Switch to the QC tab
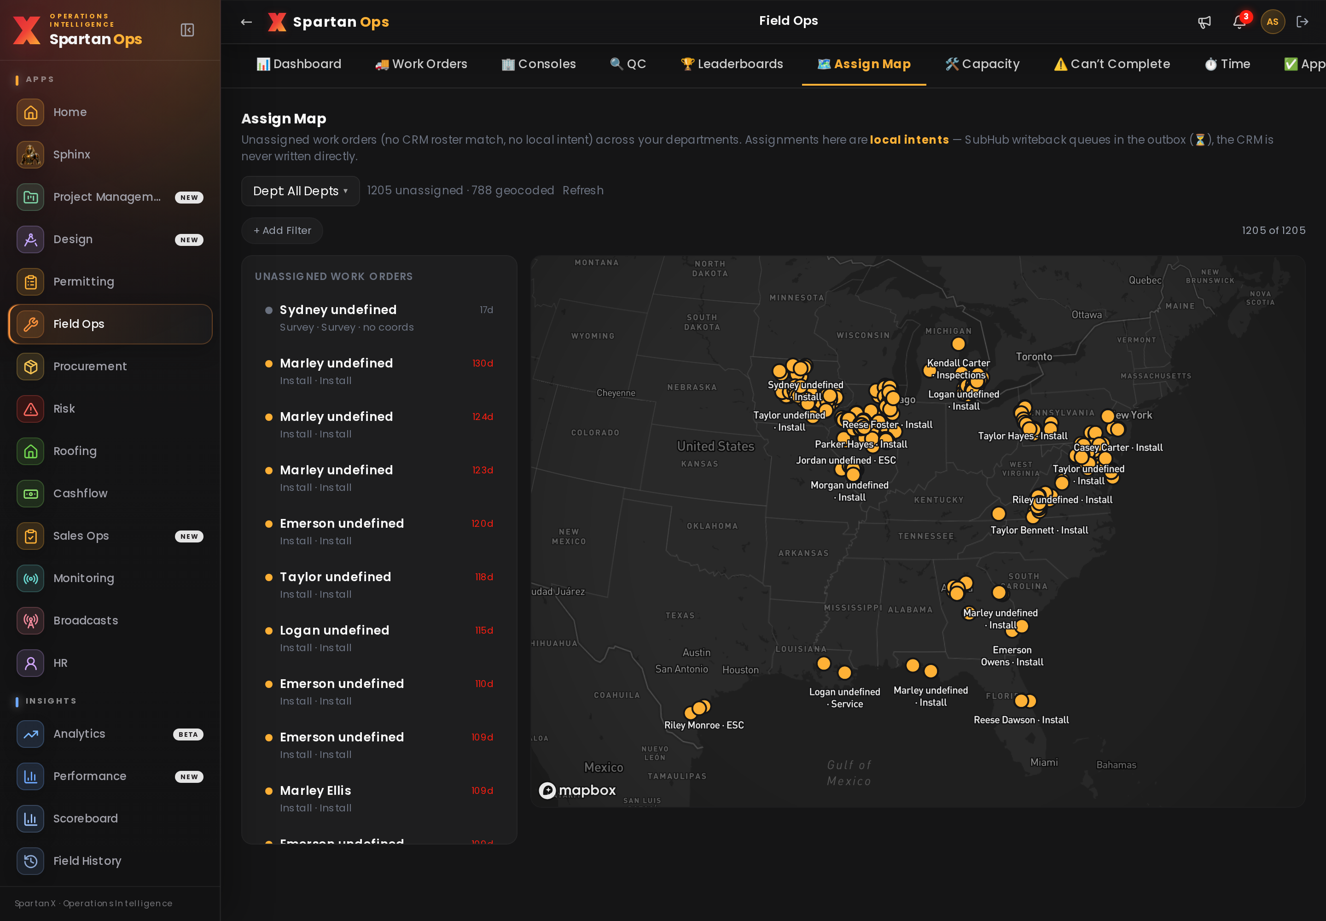 click(x=628, y=64)
